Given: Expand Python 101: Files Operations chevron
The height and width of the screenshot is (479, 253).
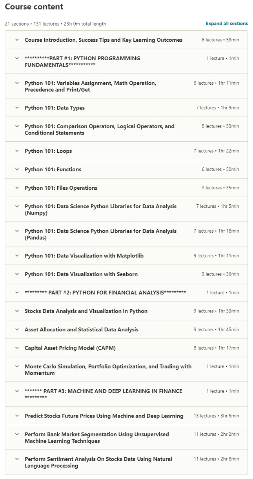Looking at the screenshot, I should (x=17, y=188).
